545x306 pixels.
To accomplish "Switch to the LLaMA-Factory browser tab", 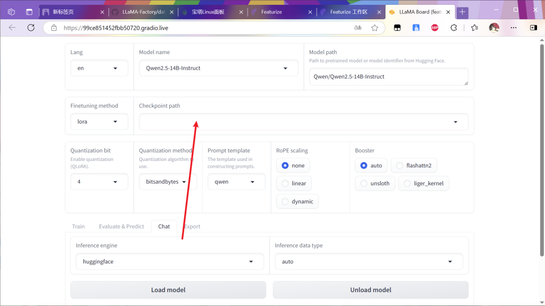I will pos(143,12).
